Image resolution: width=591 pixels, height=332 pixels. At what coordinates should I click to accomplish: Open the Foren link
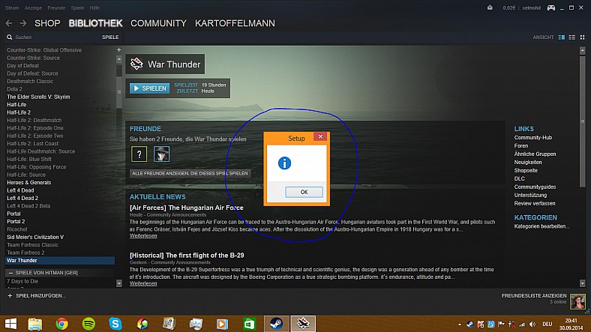[x=521, y=146]
